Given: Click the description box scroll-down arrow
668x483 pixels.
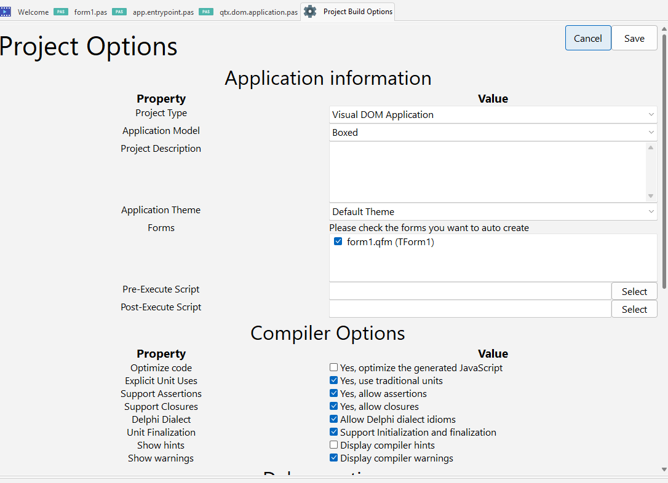Looking at the screenshot, I should coord(651,196).
